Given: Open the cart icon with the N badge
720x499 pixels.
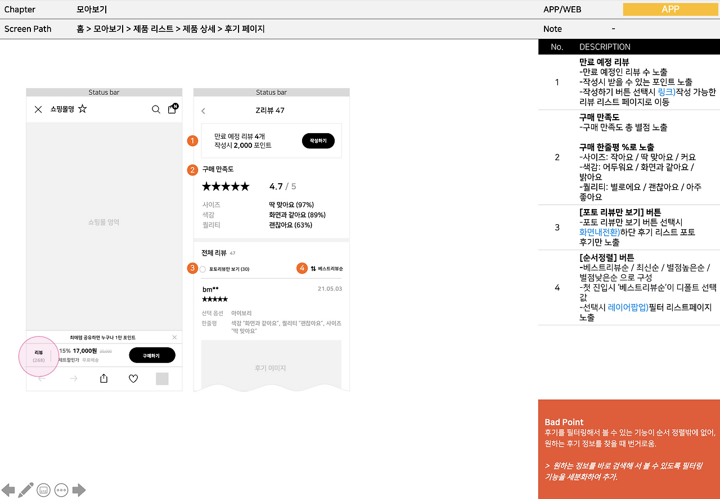Looking at the screenshot, I should [x=172, y=110].
